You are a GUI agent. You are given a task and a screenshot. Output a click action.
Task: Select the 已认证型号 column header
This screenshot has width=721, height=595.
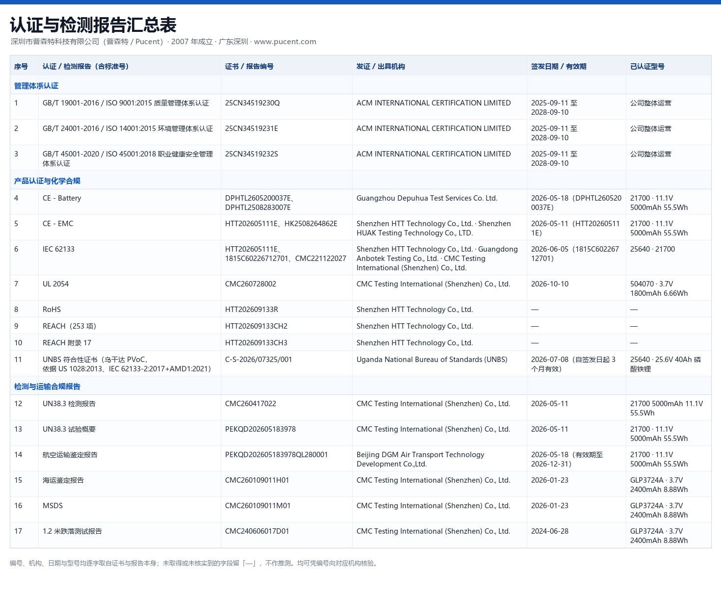click(x=647, y=66)
